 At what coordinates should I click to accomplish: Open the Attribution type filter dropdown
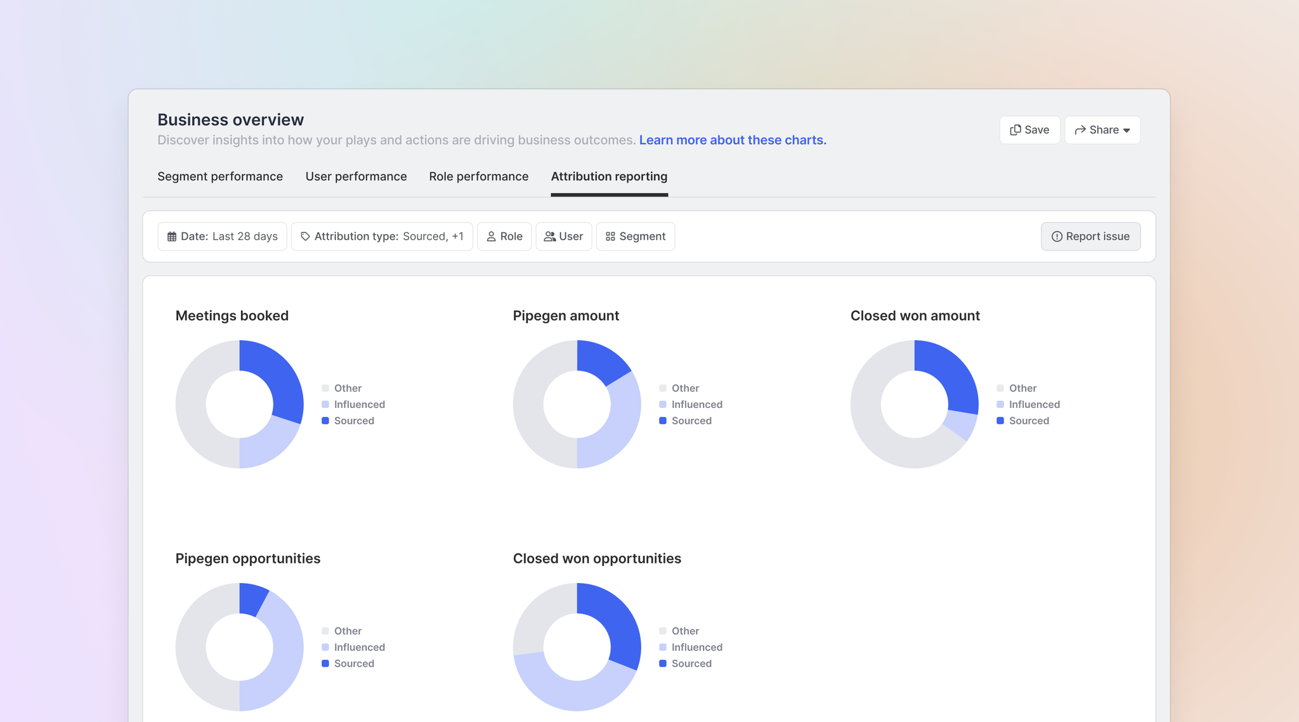(382, 237)
